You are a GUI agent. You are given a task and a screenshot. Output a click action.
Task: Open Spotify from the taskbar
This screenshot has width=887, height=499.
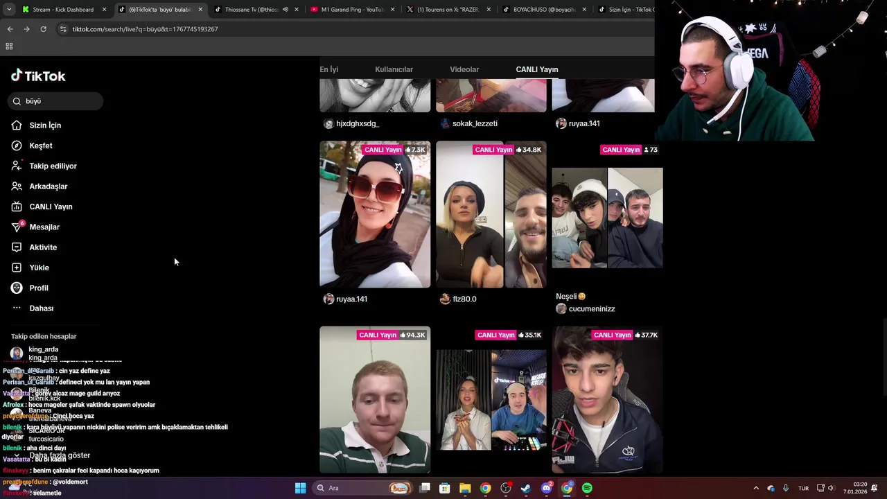pos(587,488)
